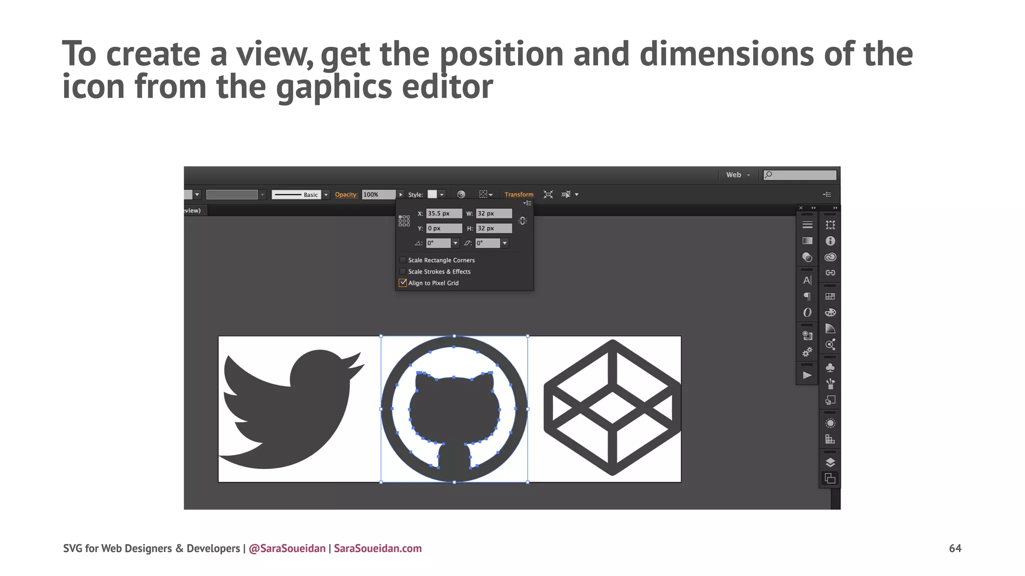This screenshot has height=576, width=1025.
Task: Enable Scale Rectangle Corners checkbox
Action: click(x=402, y=260)
